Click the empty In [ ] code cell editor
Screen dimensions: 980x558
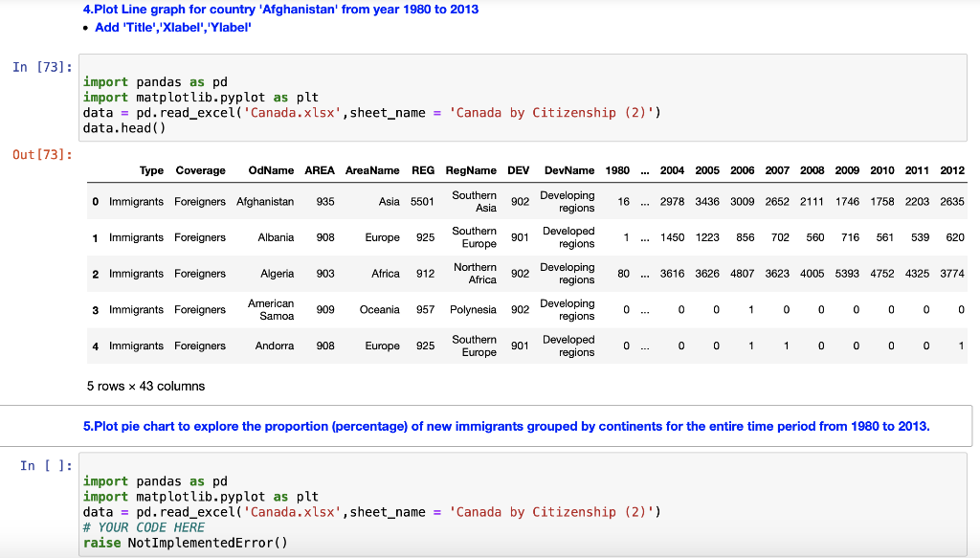click(523, 504)
